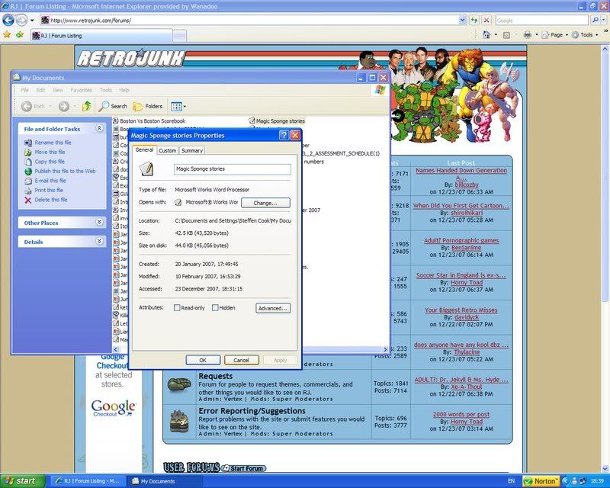The height and width of the screenshot is (488, 610).
Task: Select Error Reporting/Suggestions forum icon
Action: coord(179,422)
